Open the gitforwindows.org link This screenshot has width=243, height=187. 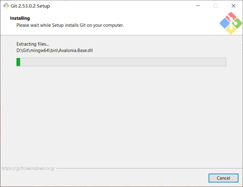28,168
